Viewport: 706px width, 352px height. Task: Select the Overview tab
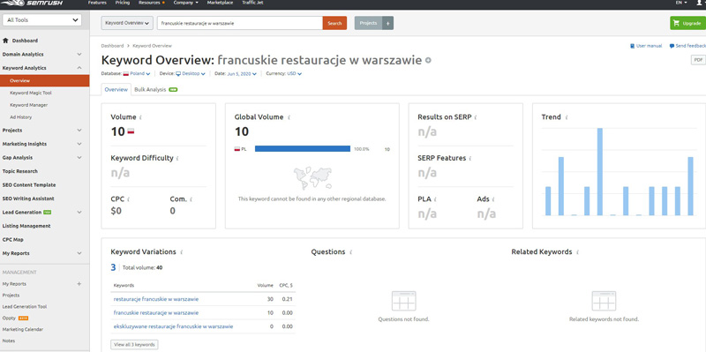pyautogui.click(x=116, y=90)
